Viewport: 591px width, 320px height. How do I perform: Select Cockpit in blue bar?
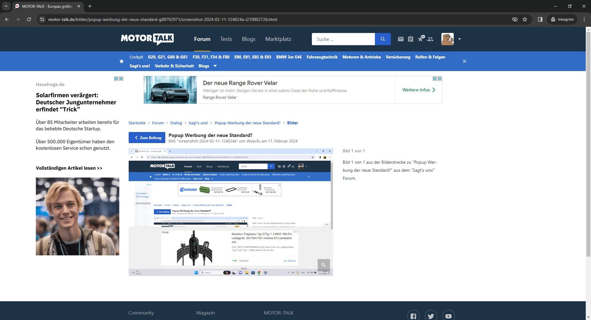point(136,57)
